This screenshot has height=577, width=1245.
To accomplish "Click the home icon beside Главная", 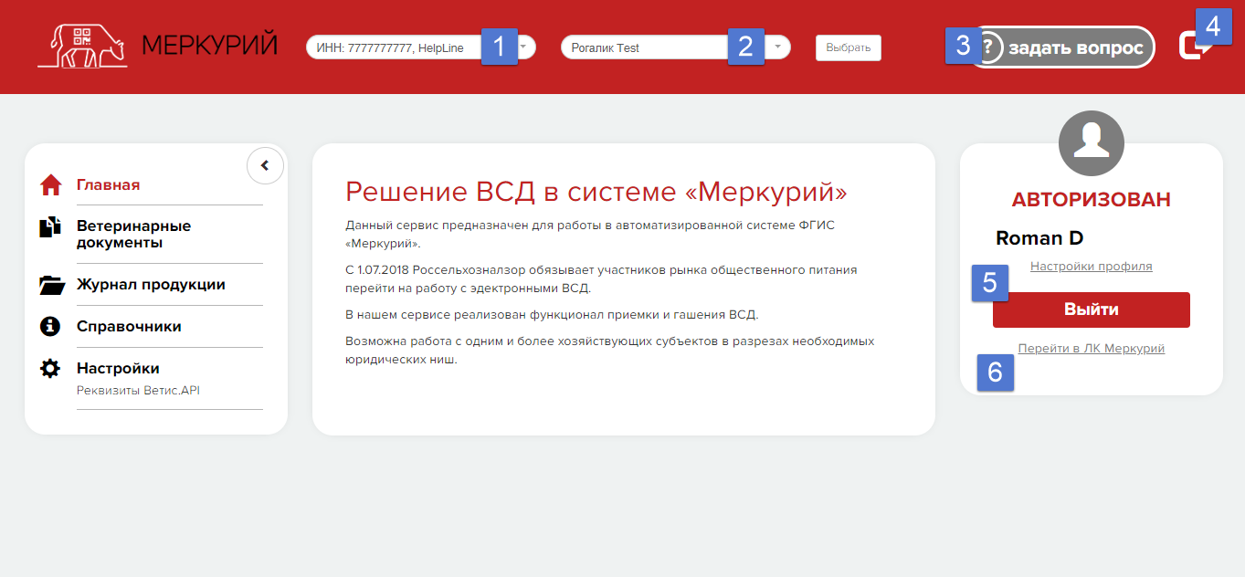I will [50, 184].
